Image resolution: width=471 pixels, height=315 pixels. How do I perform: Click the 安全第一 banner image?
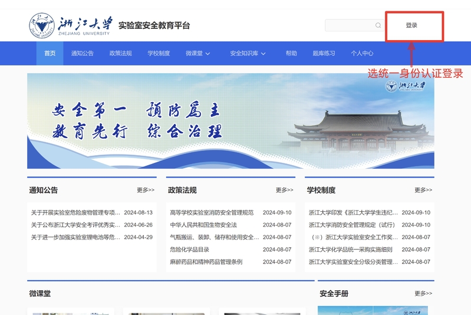tap(230, 121)
